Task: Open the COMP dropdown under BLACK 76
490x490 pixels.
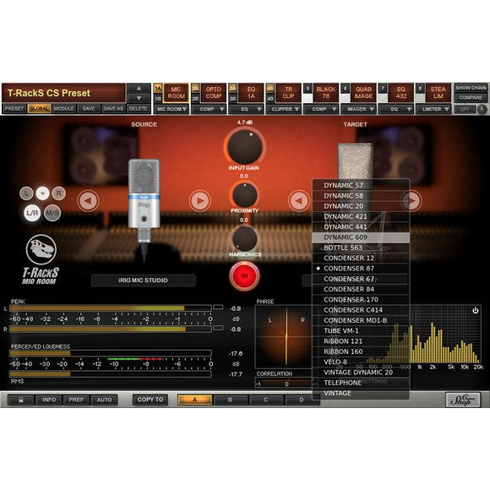Action: pyautogui.click(x=321, y=109)
